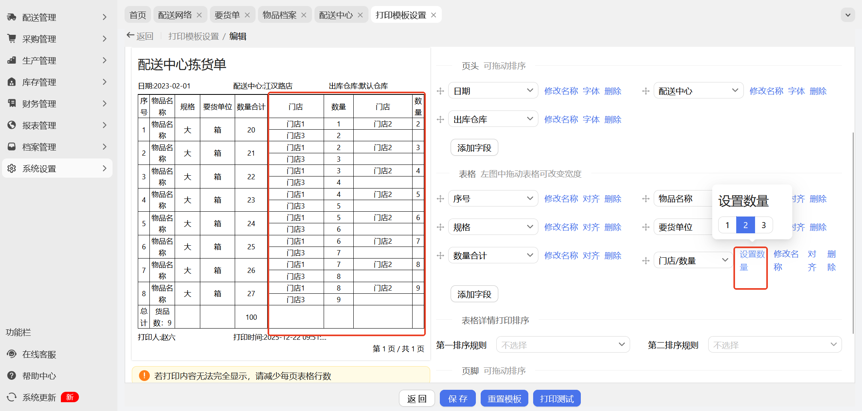Select quantity option 2 in 设置数量 popup
Screen dimensions: 862x411
click(745, 225)
